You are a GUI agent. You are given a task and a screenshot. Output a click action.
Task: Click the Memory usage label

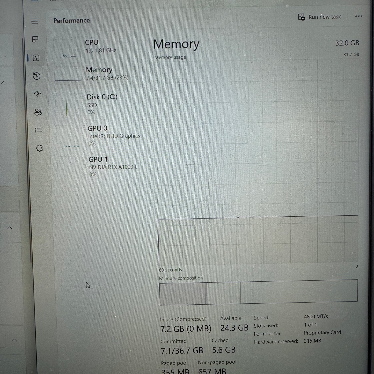pos(170,57)
